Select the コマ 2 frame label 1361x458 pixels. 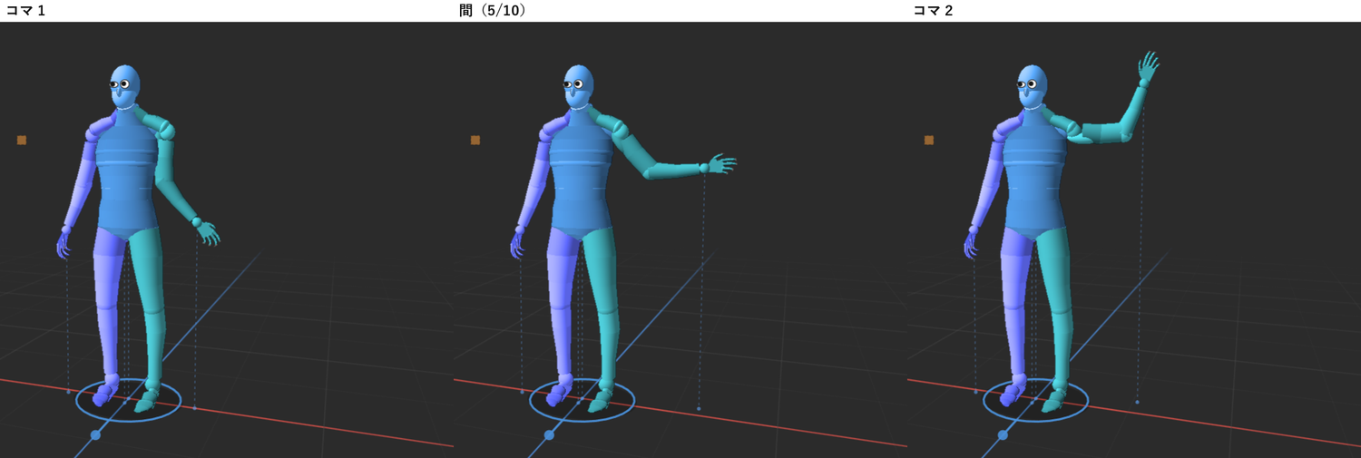pos(933,11)
